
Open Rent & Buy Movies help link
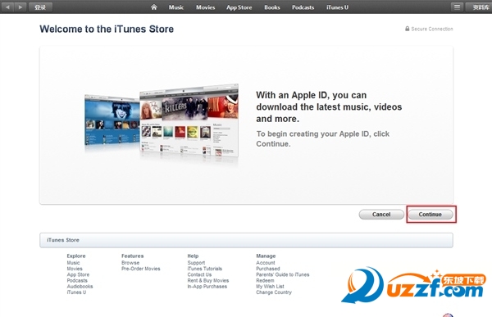(x=208, y=281)
